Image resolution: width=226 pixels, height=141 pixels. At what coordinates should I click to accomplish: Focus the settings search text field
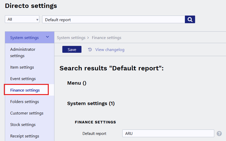tap(113, 19)
